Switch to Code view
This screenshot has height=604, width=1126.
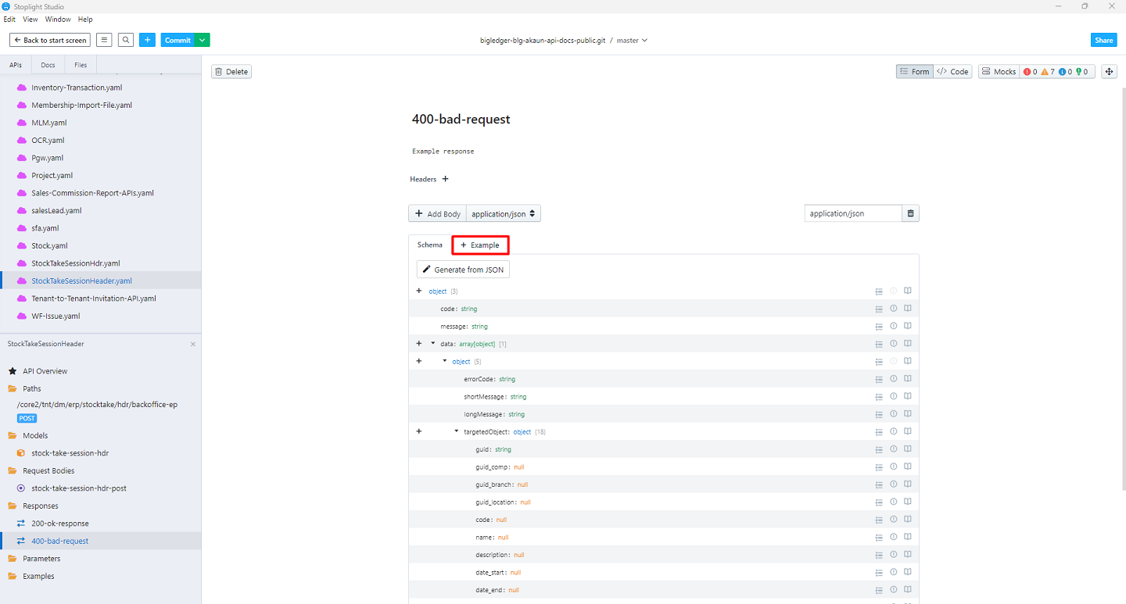[953, 71]
